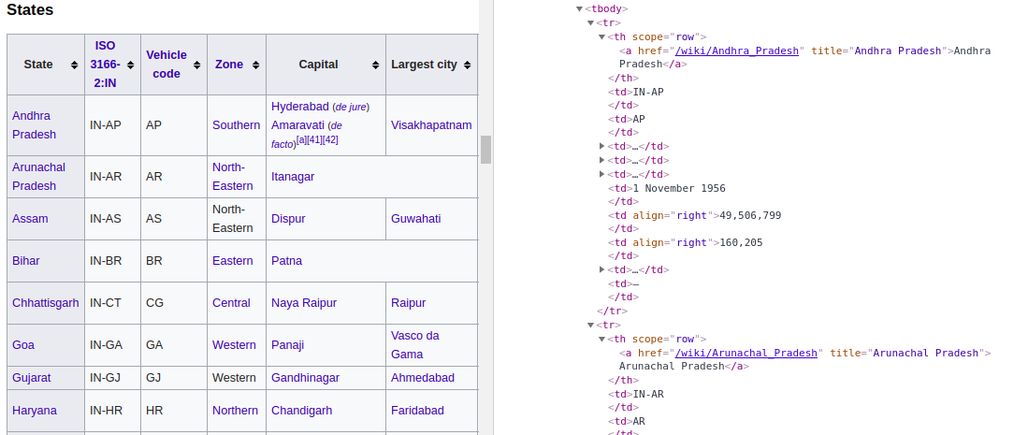1014x435 pixels.
Task: Open North-Eastern zone link in Arunachal row
Action: [x=233, y=177]
